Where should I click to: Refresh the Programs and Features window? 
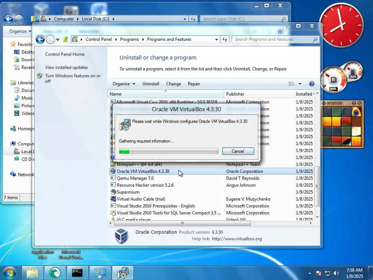click(x=224, y=39)
